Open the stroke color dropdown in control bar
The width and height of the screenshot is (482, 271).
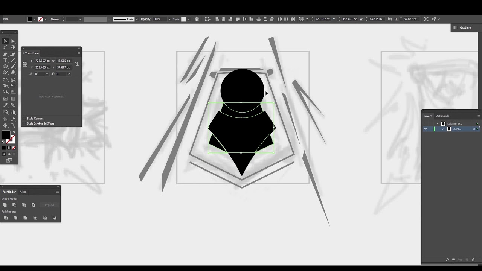(x=46, y=19)
